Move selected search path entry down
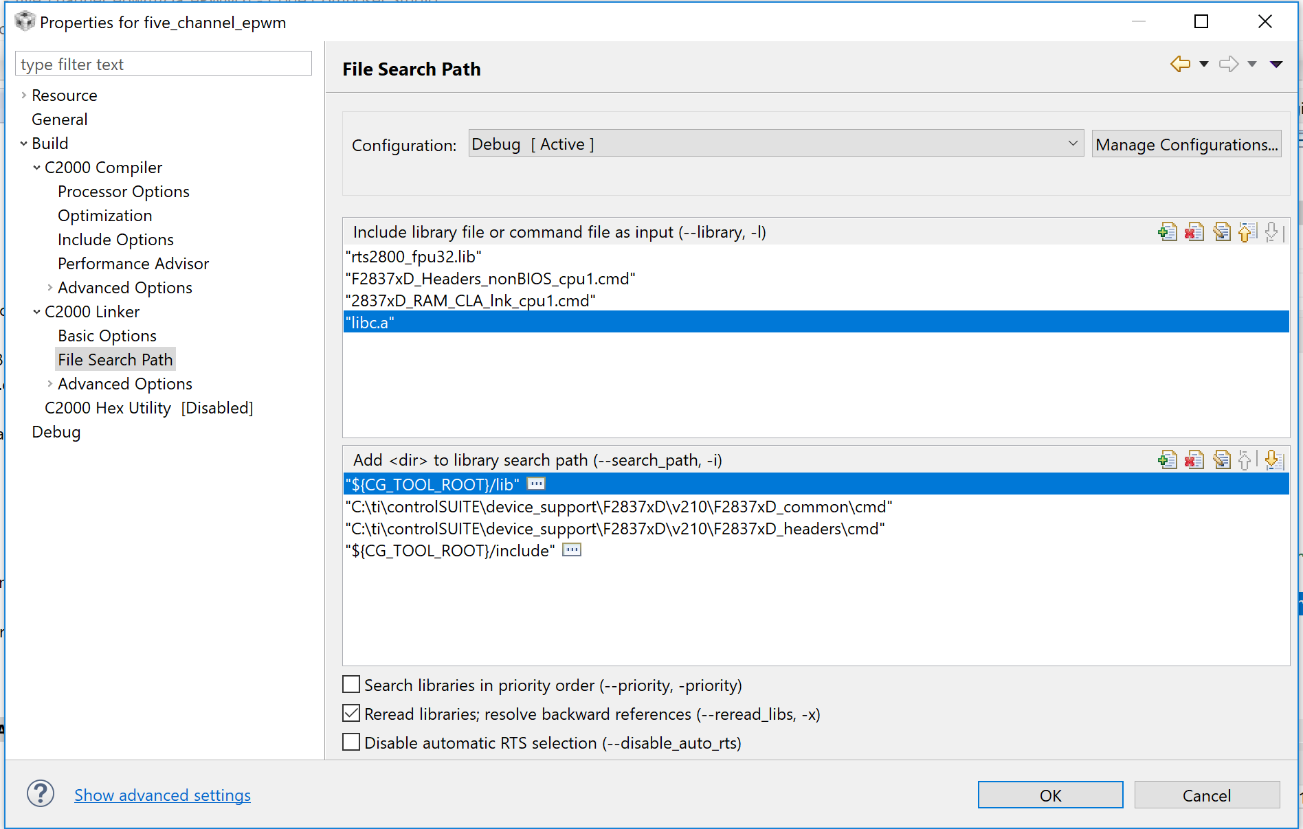Image resolution: width=1303 pixels, height=829 pixels. tap(1273, 460)
